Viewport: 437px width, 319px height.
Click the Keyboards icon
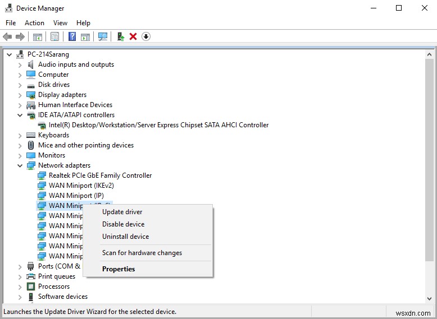[31, 135]
